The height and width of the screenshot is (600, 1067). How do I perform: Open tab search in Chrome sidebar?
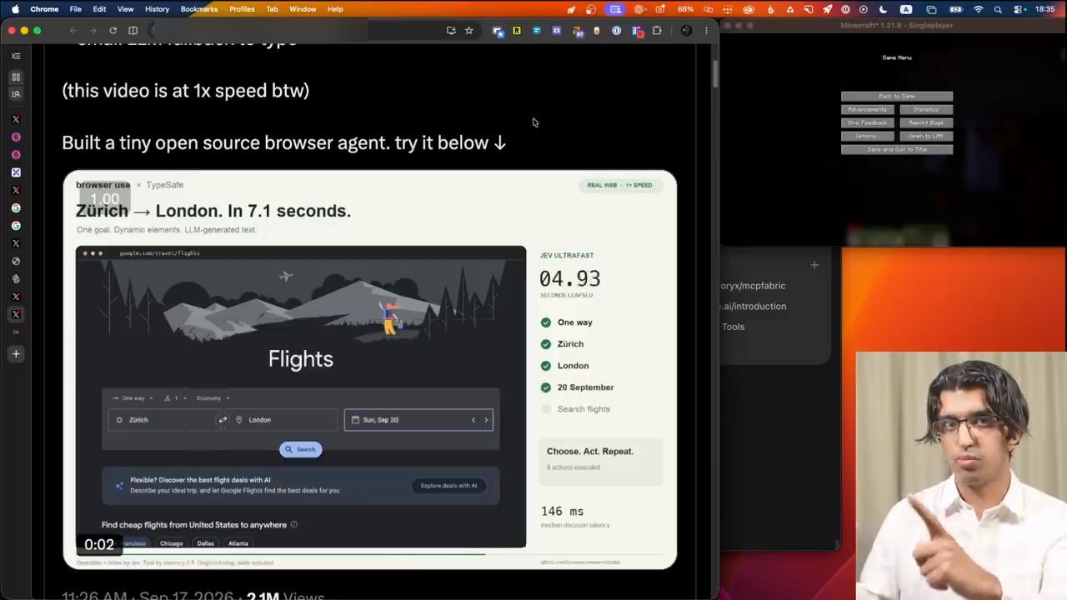[16, 94]
